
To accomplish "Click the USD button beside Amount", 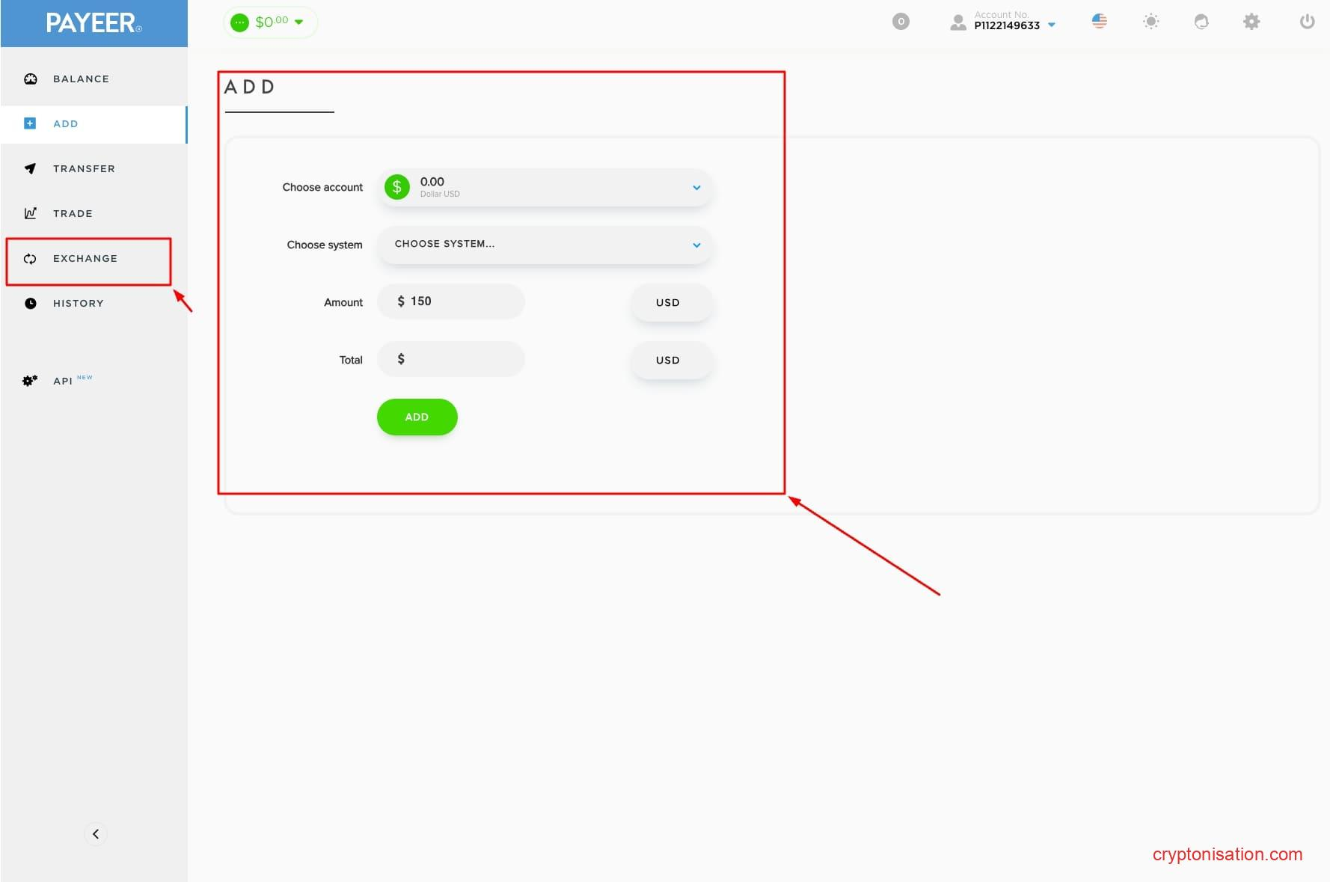I will (x=667, y=302).
